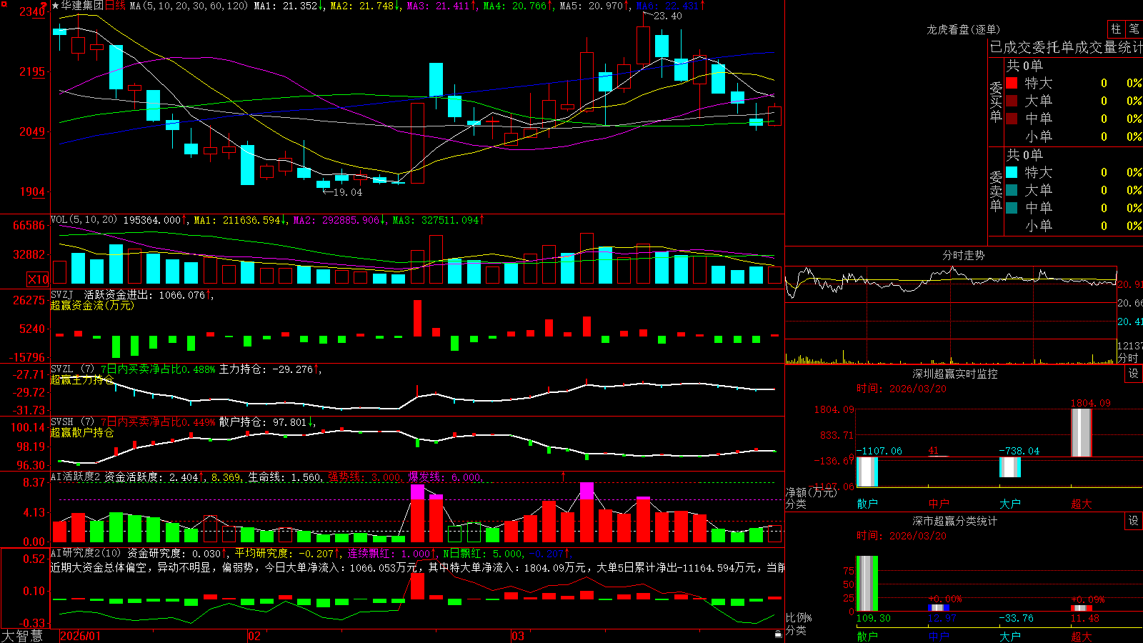Switch to 笔 tick display mode

[x=1134, y=29]
